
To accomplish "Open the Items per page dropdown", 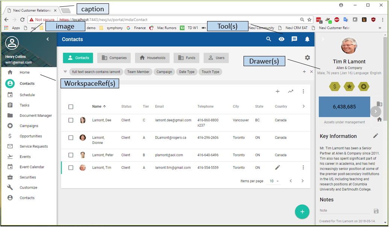I will click(274, 181).
